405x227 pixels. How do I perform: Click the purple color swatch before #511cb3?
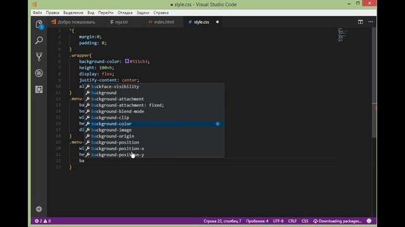click(x=127, y=61)
